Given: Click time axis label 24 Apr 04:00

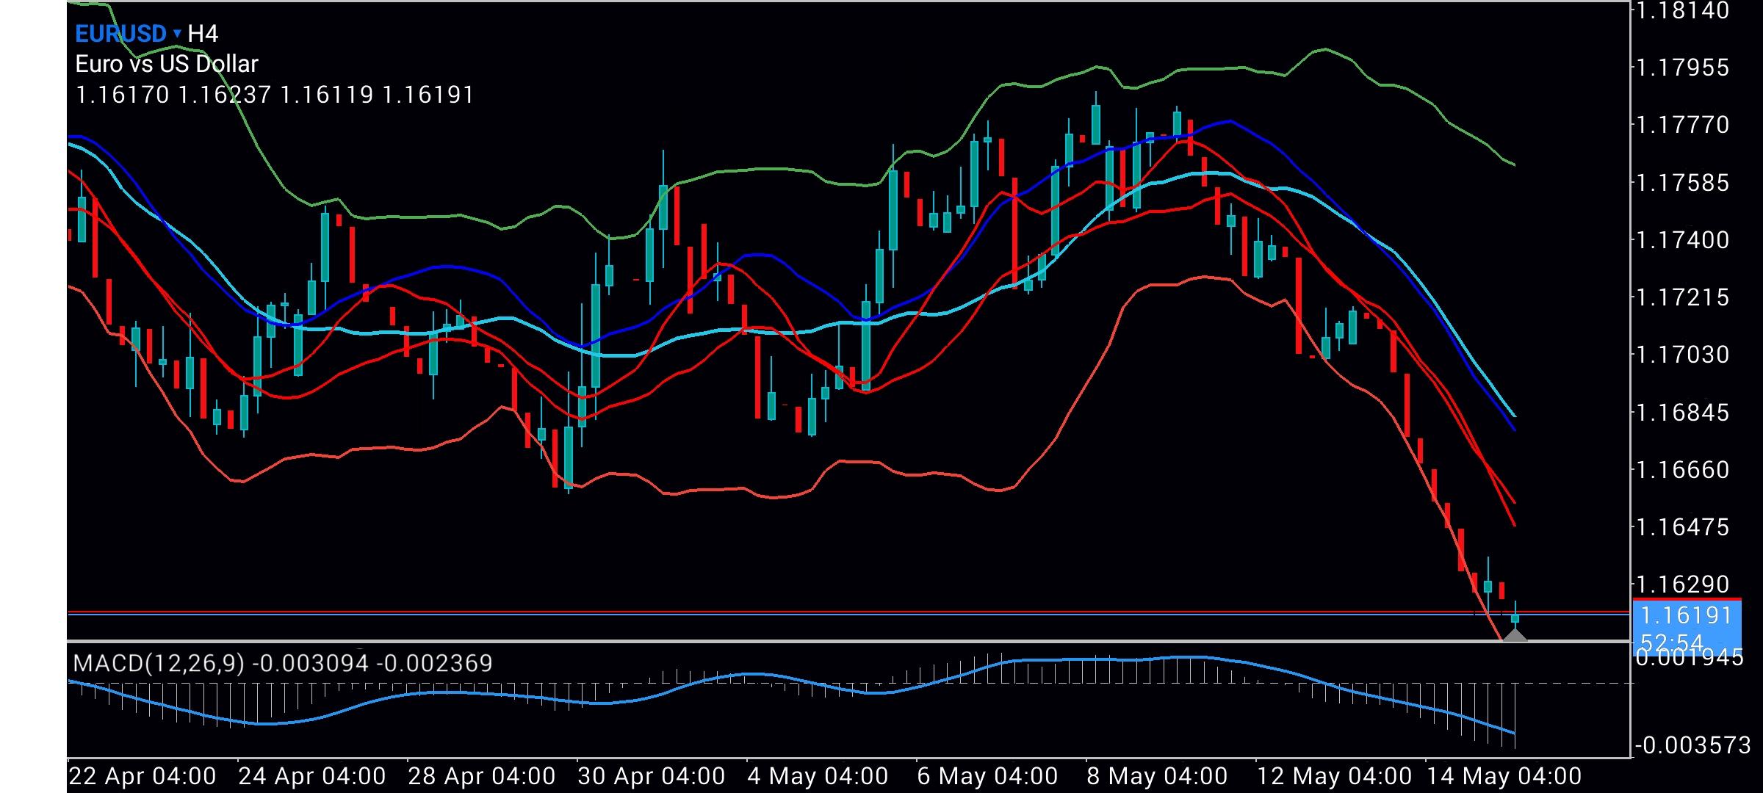Looking at the screenshot, I should (x=312, y=776).
